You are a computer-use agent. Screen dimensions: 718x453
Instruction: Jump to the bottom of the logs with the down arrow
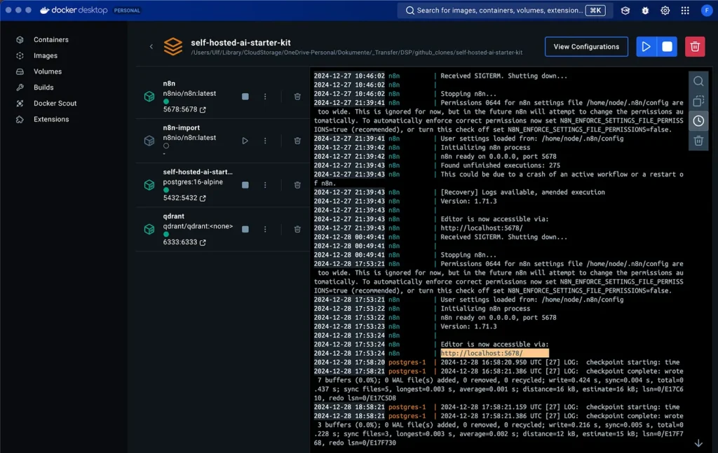click(x=698, y=443)
